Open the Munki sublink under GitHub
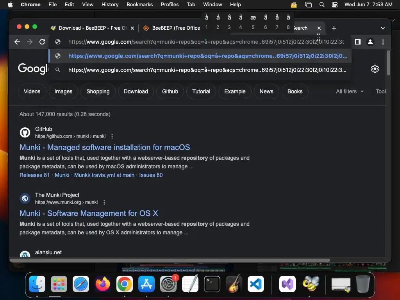 click(x=62, y=175)
